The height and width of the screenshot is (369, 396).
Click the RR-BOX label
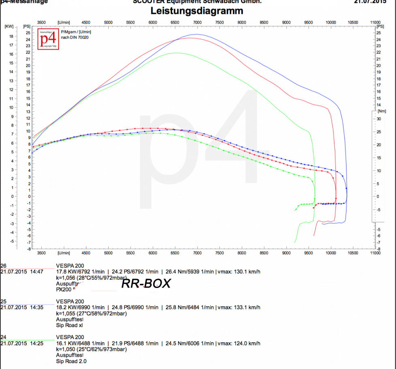pyautogui.click(x=147, y=284)
